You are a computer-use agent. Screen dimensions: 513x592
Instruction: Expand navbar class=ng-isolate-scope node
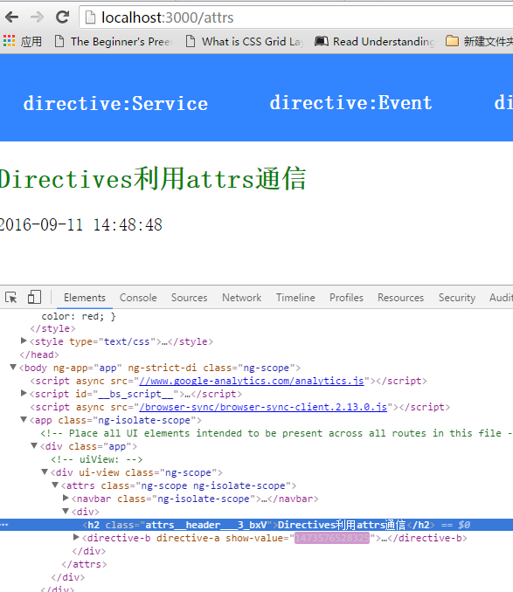click(x=66, y=498)
